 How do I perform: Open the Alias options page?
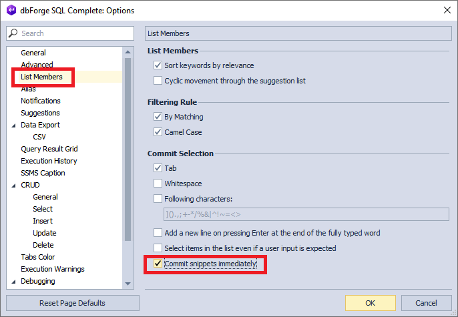click(x=28, y=89)
